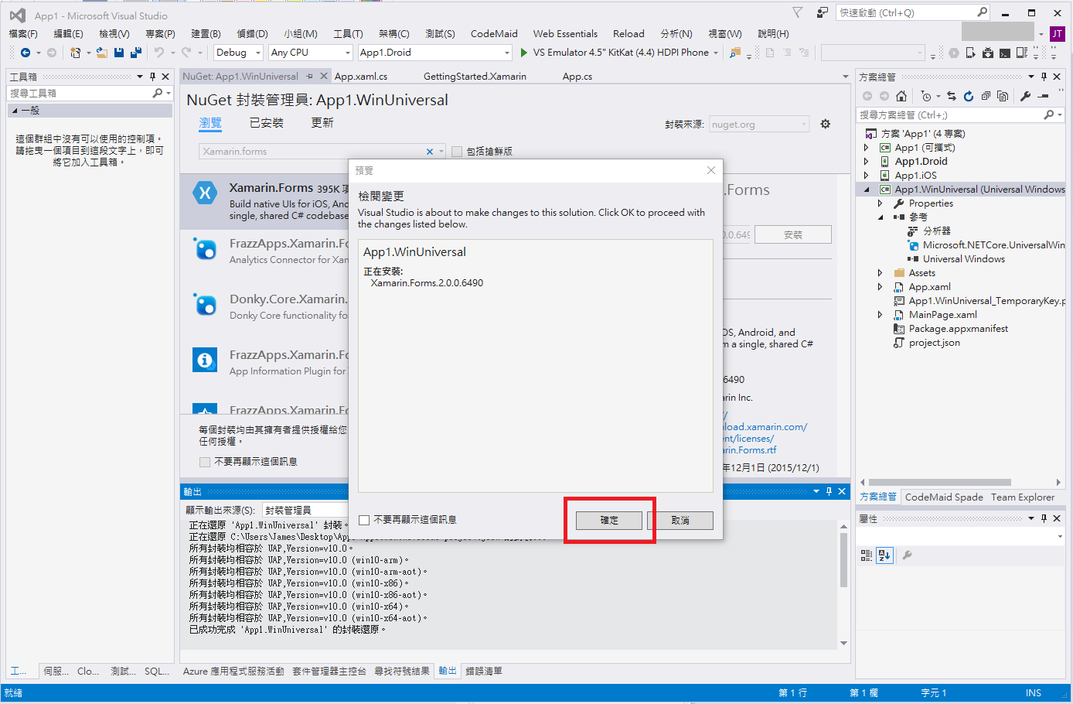Expand the App1.iOS project node
The width and height of the screenshot is (1073, 704).
click(866, 176)
